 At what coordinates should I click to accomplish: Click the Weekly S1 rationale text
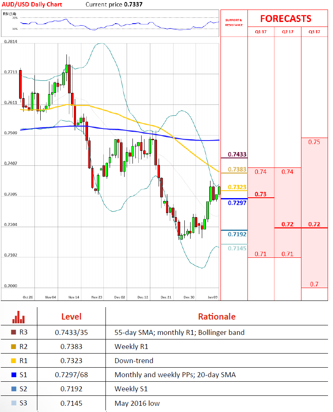coord(131,389)
